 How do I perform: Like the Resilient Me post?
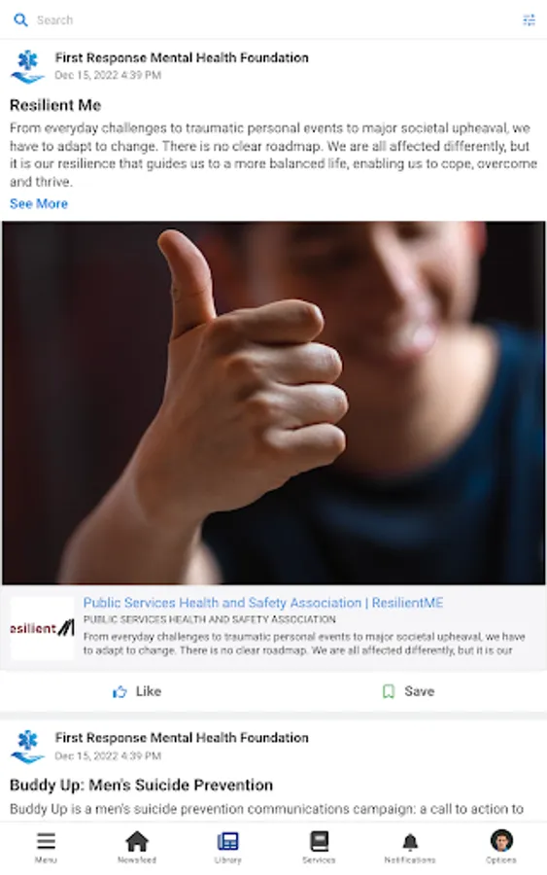coord(137,692)
